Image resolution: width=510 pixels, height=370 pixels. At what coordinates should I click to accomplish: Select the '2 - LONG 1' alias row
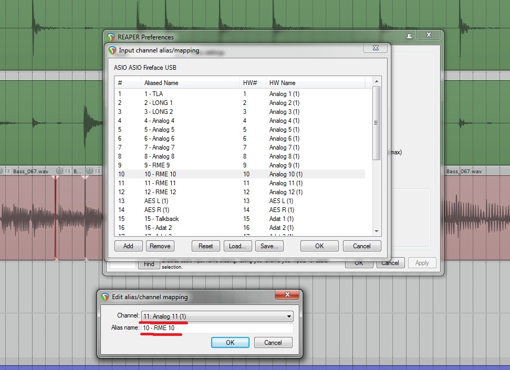click(159, 103)
